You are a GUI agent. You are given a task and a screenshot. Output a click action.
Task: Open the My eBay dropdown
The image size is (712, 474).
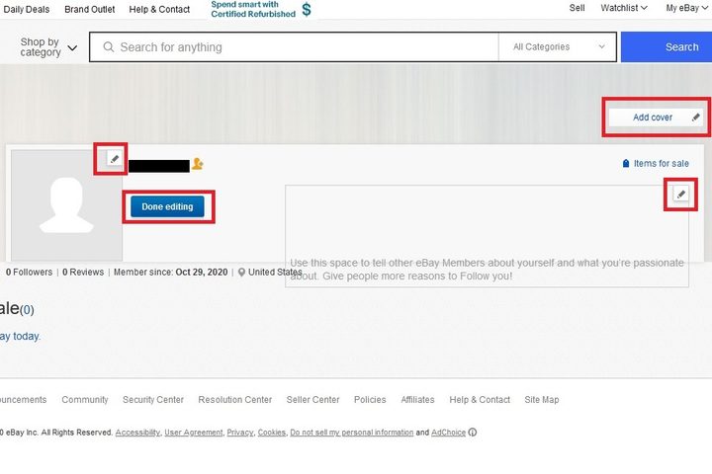tap(686, 8)
